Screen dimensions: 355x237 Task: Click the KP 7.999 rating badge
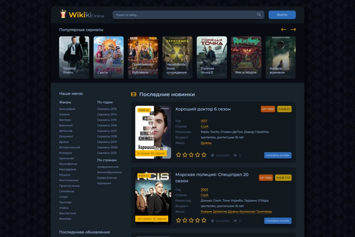[268, 109]
